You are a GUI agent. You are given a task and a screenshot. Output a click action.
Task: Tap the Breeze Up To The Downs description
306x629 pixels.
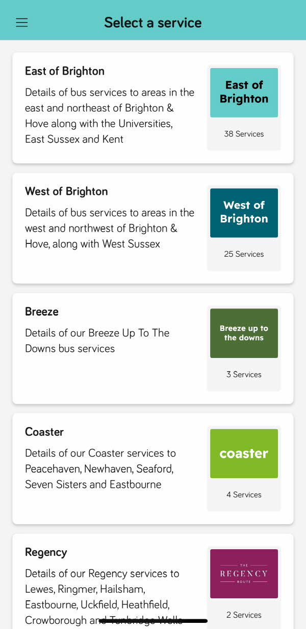pyautogui.click(x=97, y=341)
